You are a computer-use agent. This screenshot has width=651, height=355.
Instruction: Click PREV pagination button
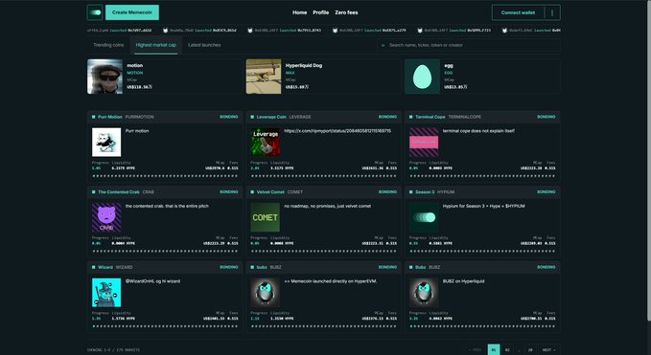click(475, 349)
